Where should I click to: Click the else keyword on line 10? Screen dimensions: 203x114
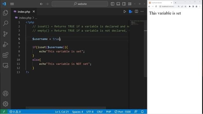pyautogui.click(x=36, y=60)
